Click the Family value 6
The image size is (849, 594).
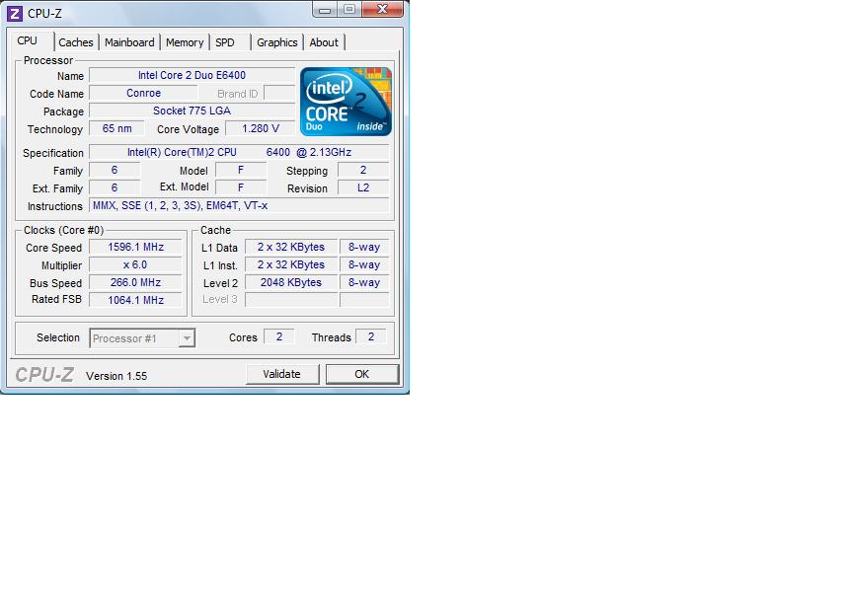[115, 171]
